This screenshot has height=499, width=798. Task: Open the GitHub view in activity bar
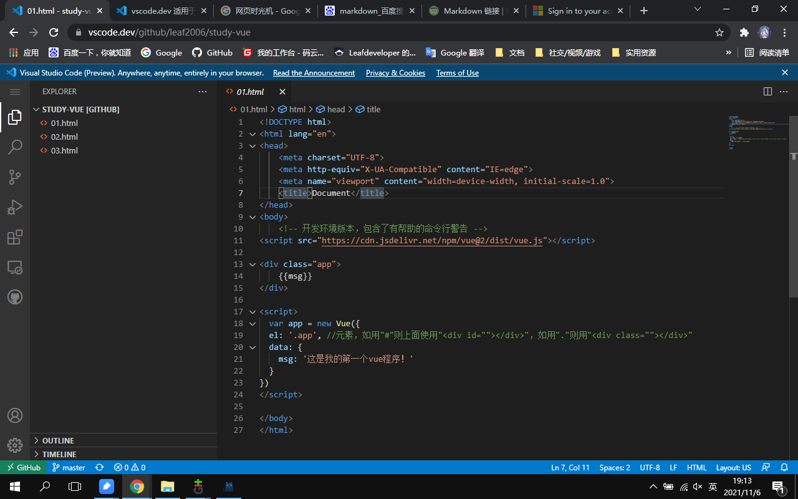pos(15,298)
